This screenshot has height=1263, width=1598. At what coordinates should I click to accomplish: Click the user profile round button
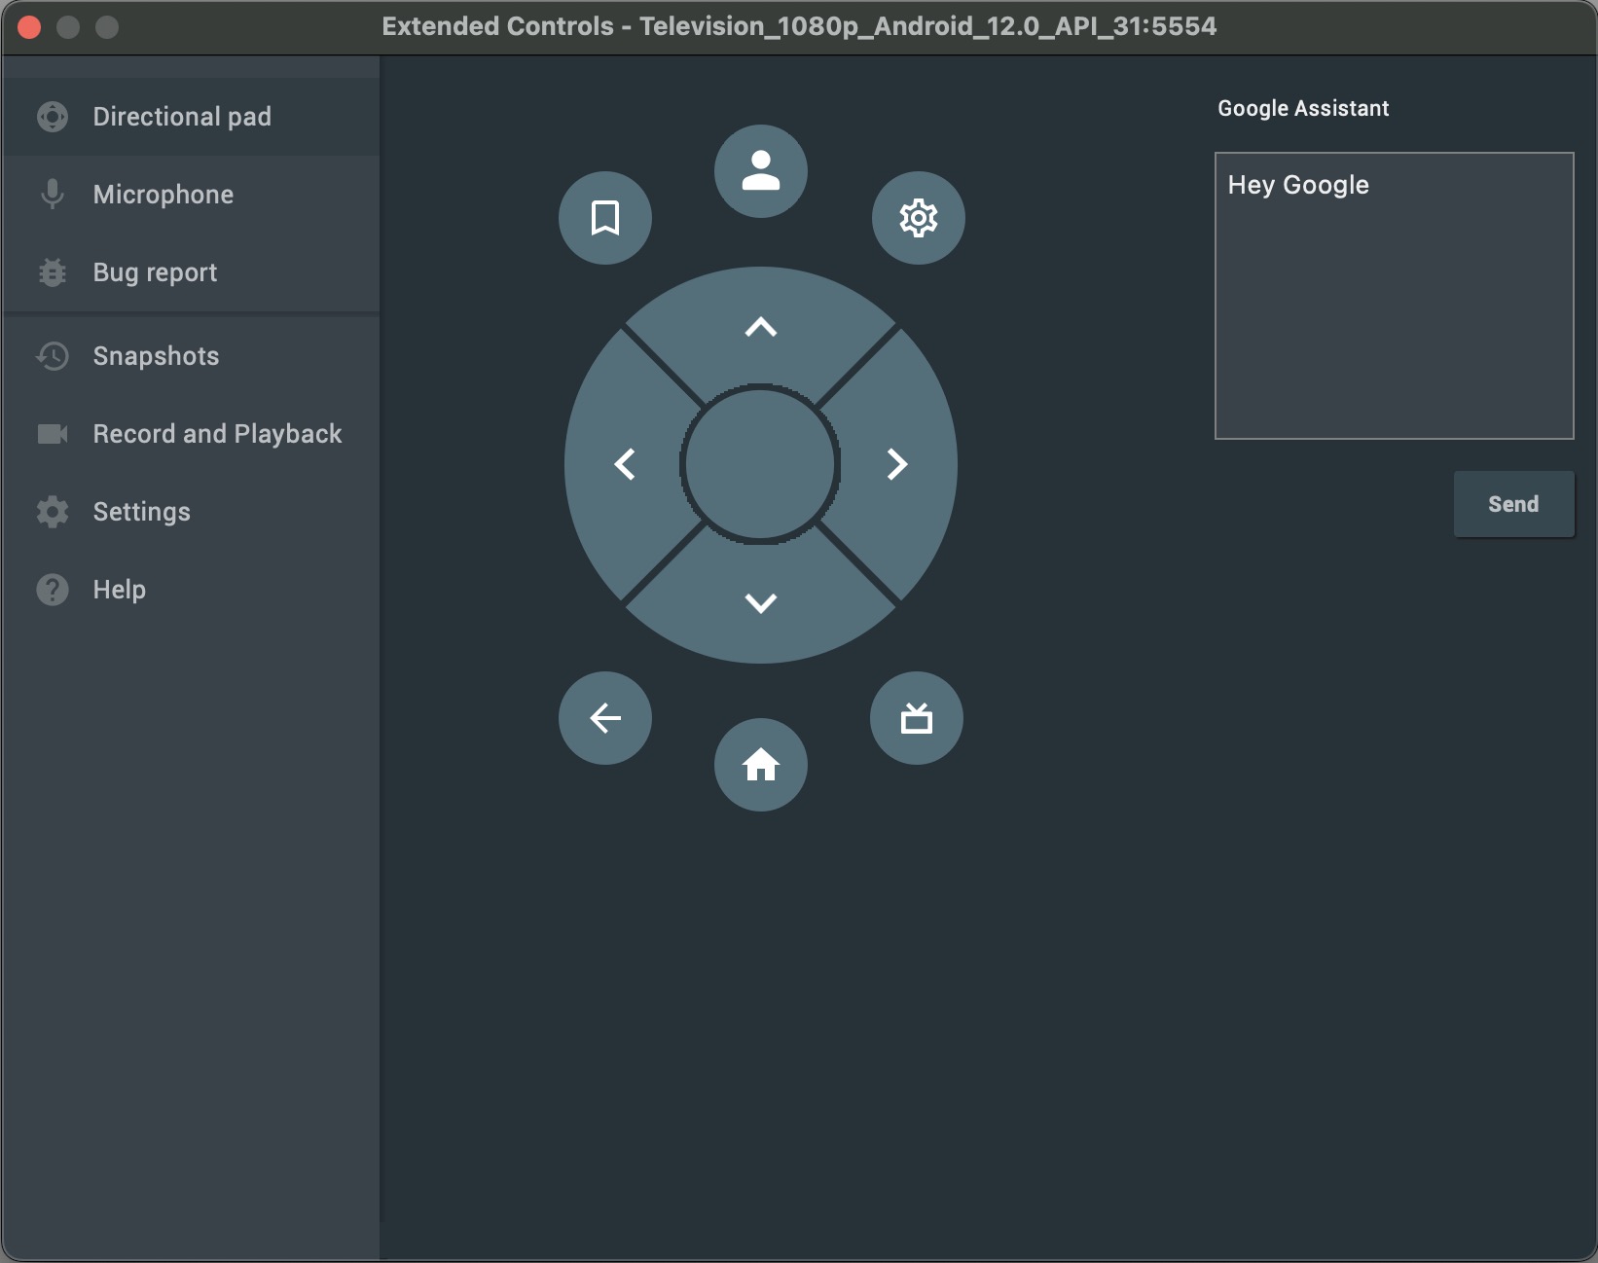coord(761,171)
